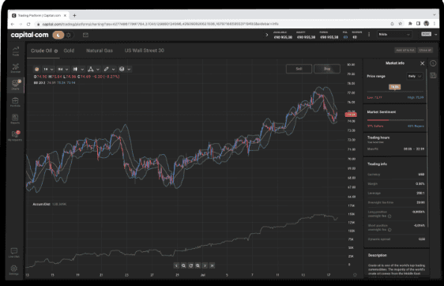This screenshot has width=444, height=286.
Task: Open the Charts section in the sidebar
Action: (15, 85)
